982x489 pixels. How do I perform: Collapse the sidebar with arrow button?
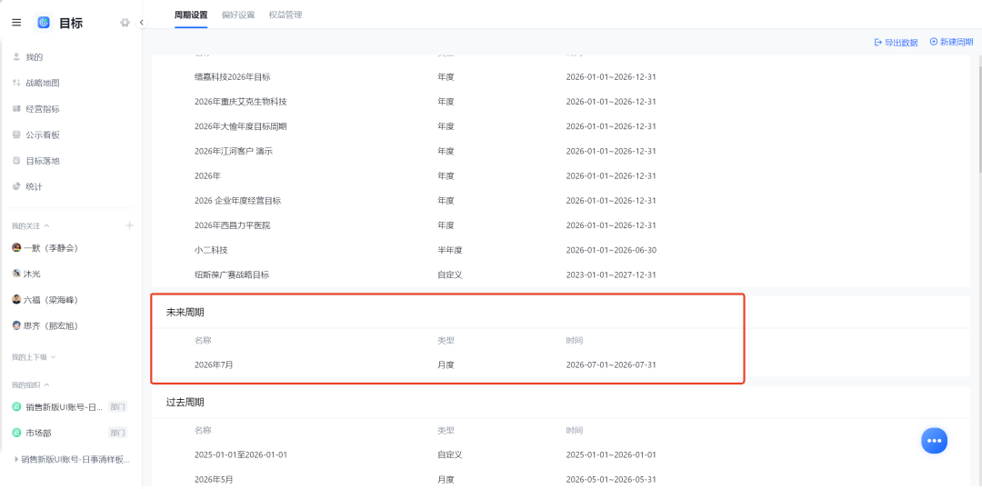point(142,23)
